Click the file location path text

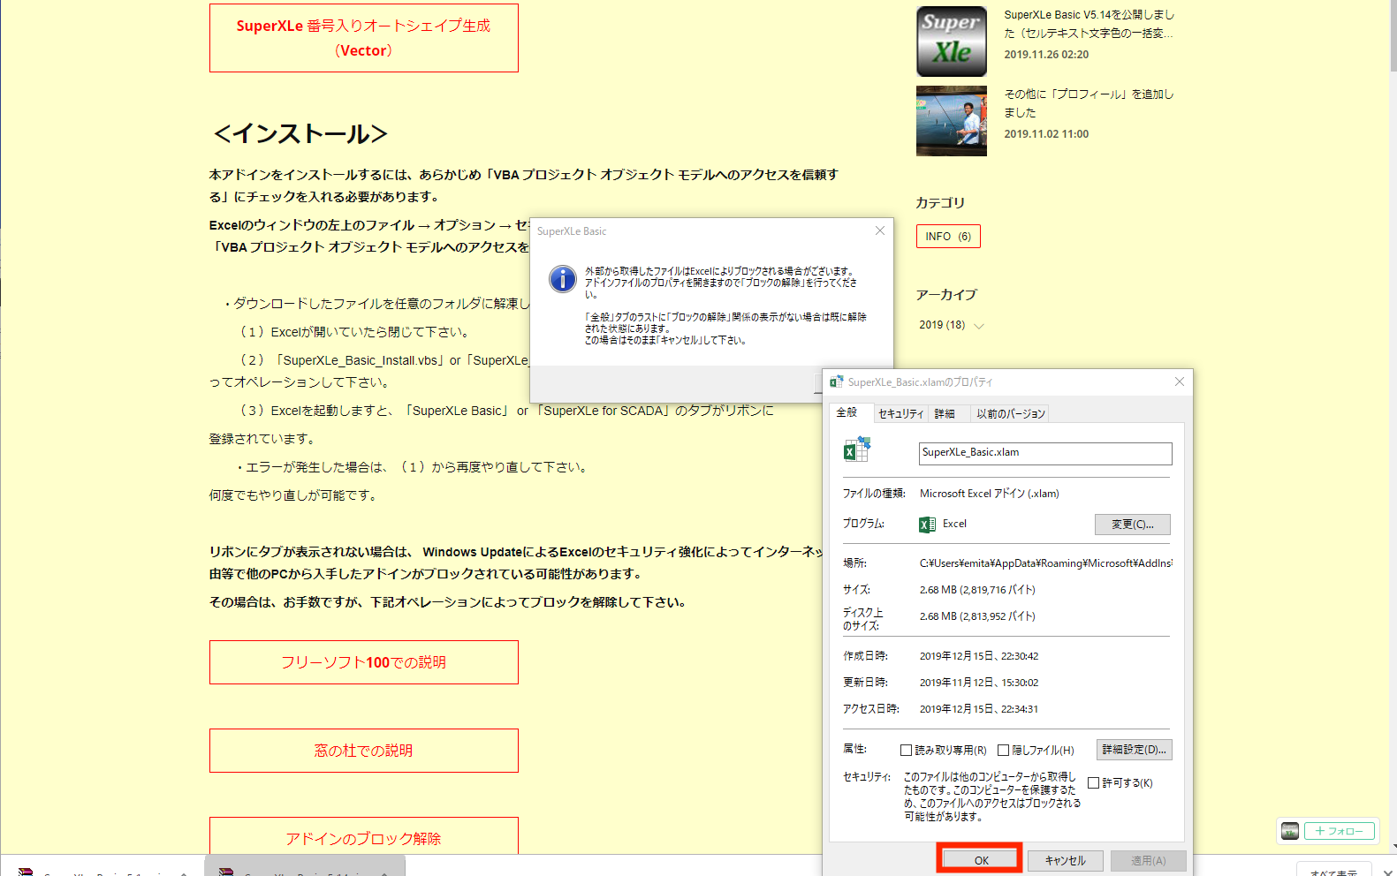tap(1046, 563)
